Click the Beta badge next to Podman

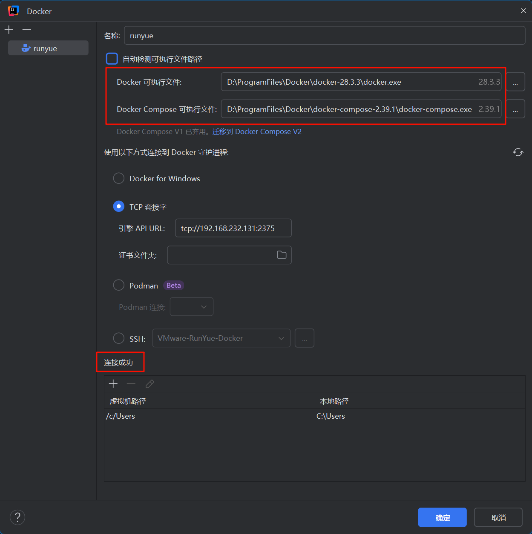tap(174, 286)
